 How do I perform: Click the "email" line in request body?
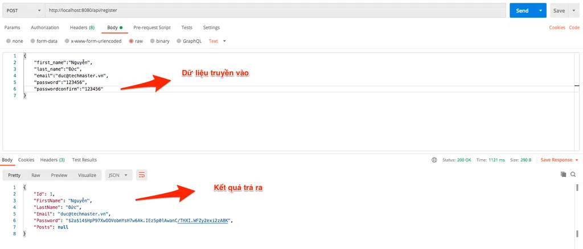tap(71, 76)
